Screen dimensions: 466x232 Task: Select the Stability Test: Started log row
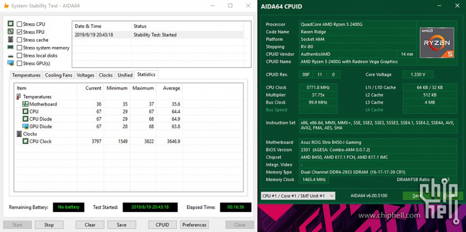[158, 35]
